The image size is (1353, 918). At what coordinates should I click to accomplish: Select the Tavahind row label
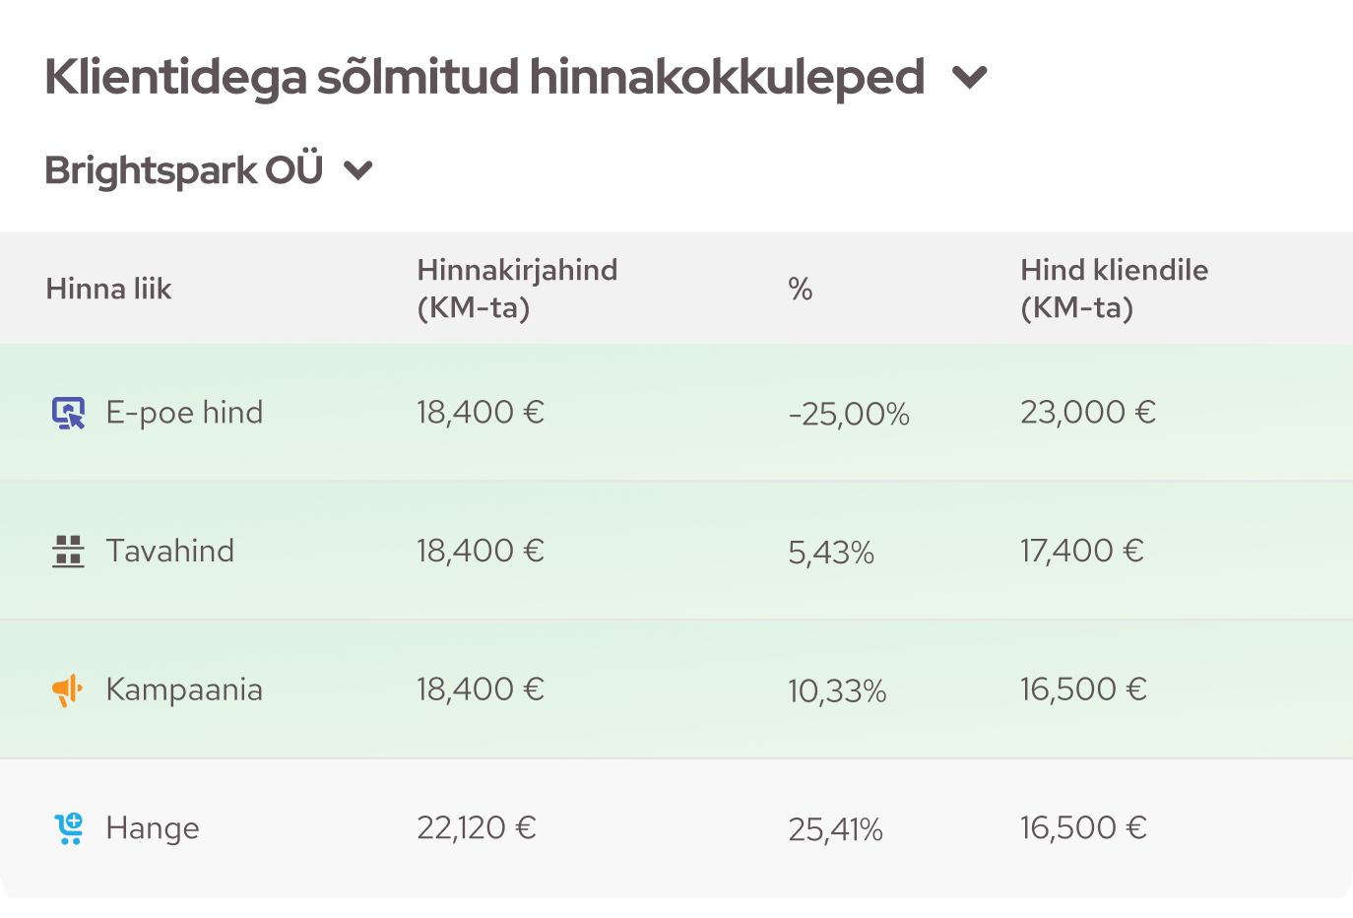coord(170,551)
